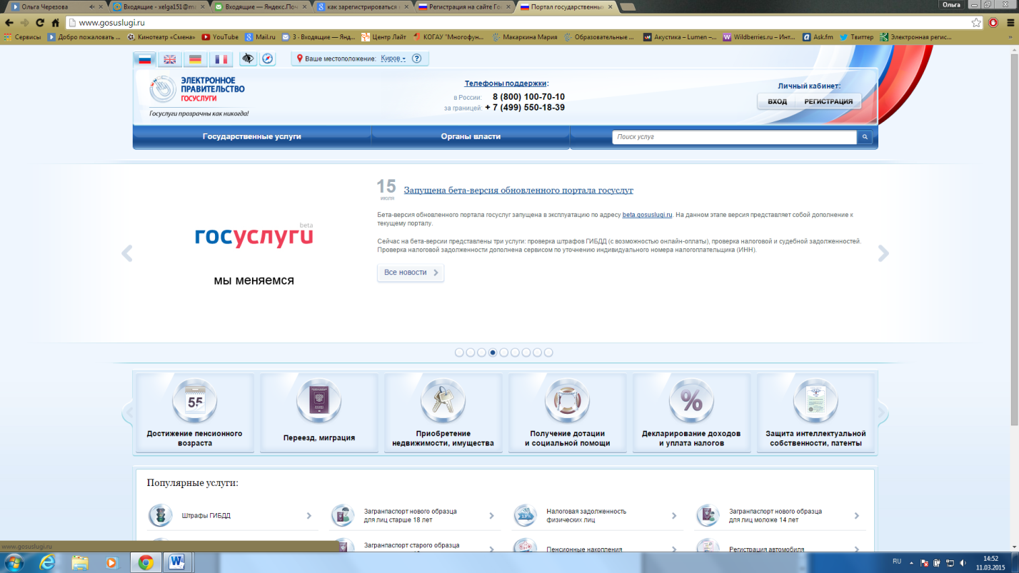Expand arrow for Налоговая задолженность row

coord(674,516)
